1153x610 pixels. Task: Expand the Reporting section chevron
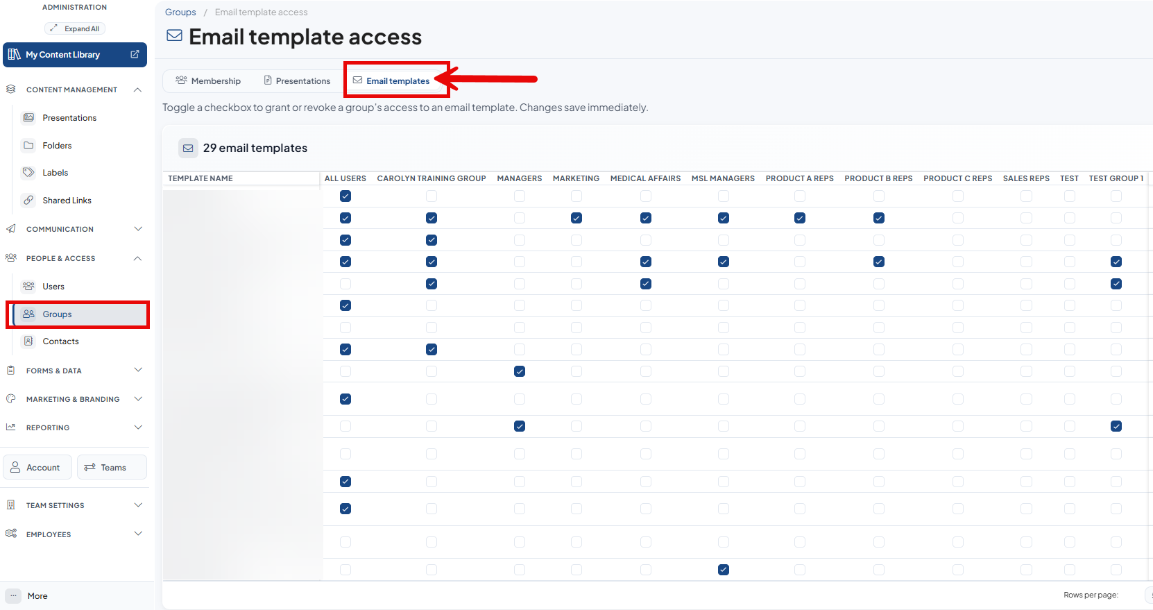(138, 427)
